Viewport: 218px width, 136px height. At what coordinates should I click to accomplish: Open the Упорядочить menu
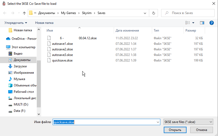[x=16, y=23]
